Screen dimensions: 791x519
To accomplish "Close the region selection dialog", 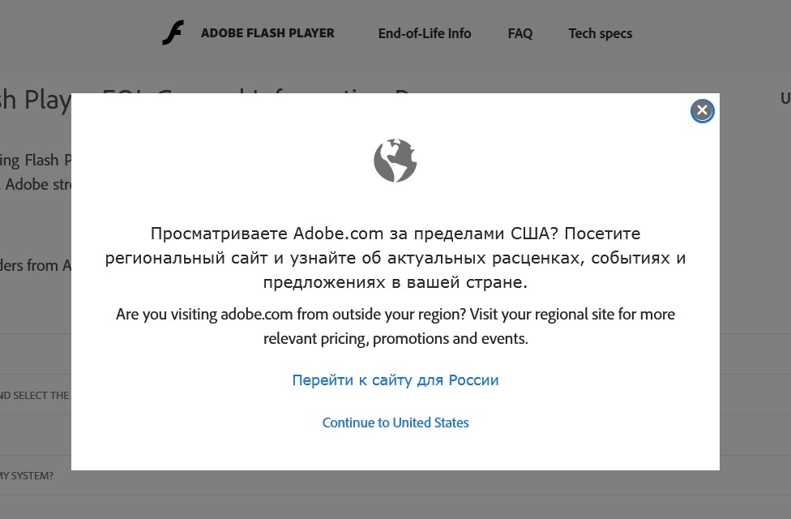I will [702, 110].
